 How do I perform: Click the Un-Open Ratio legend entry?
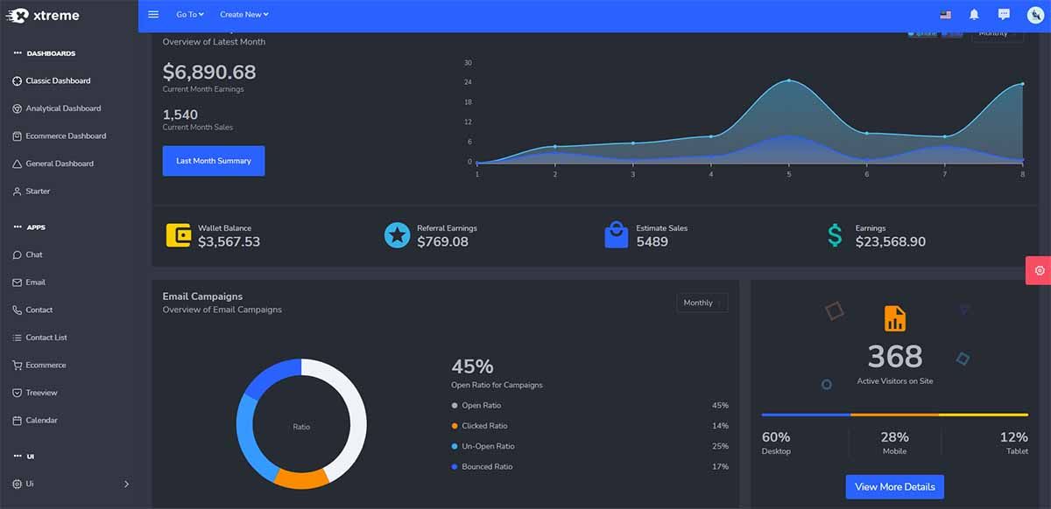483,447
